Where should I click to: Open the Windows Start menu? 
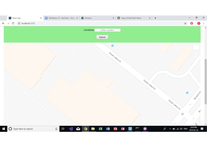4,129
